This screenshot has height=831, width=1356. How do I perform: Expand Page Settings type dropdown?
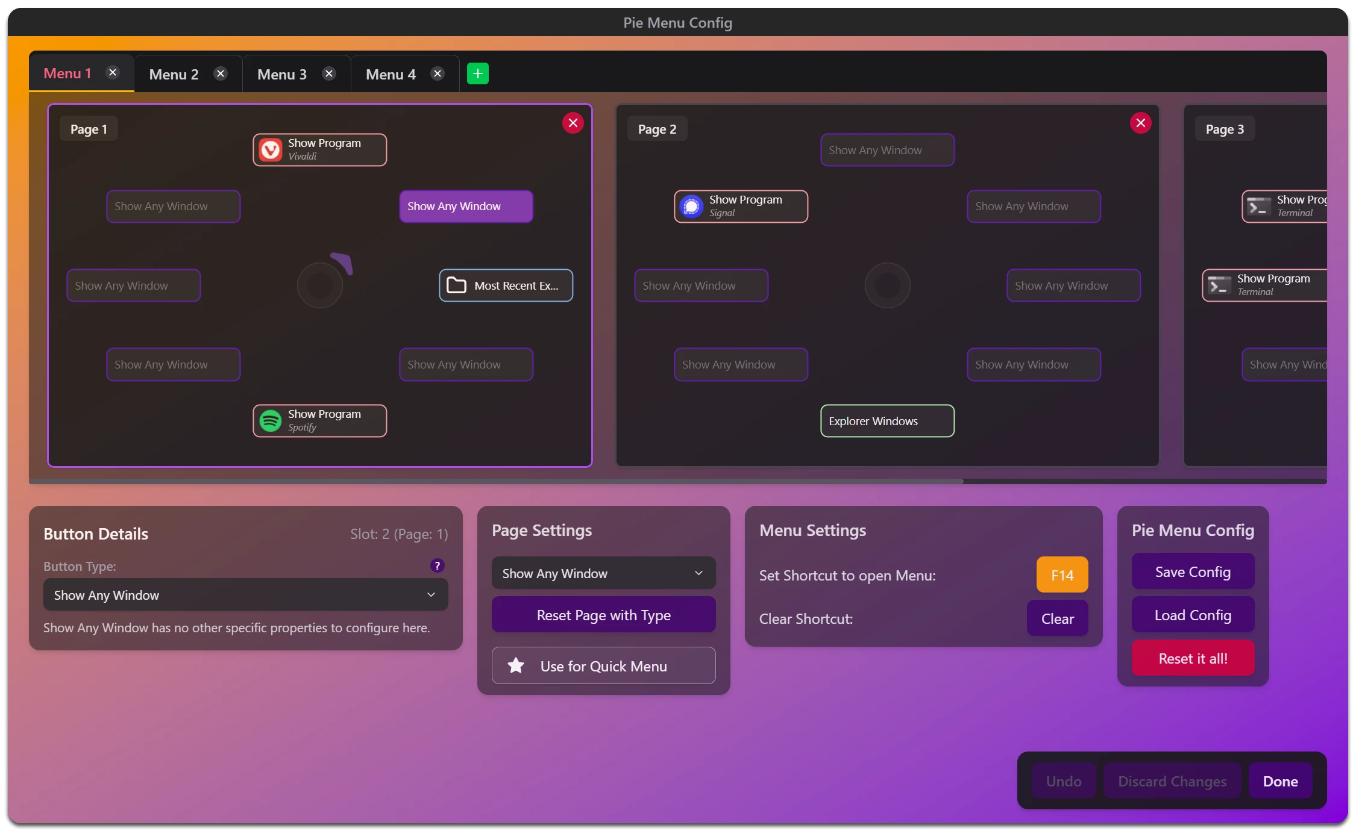pyautogui.click(x=603, y=573)
